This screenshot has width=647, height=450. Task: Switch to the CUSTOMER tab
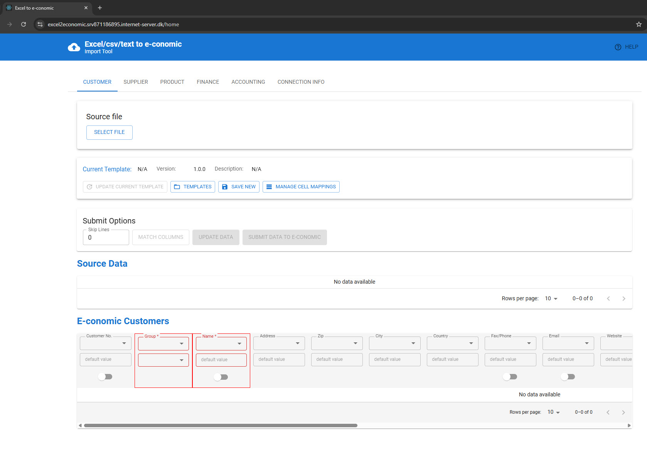97,82
